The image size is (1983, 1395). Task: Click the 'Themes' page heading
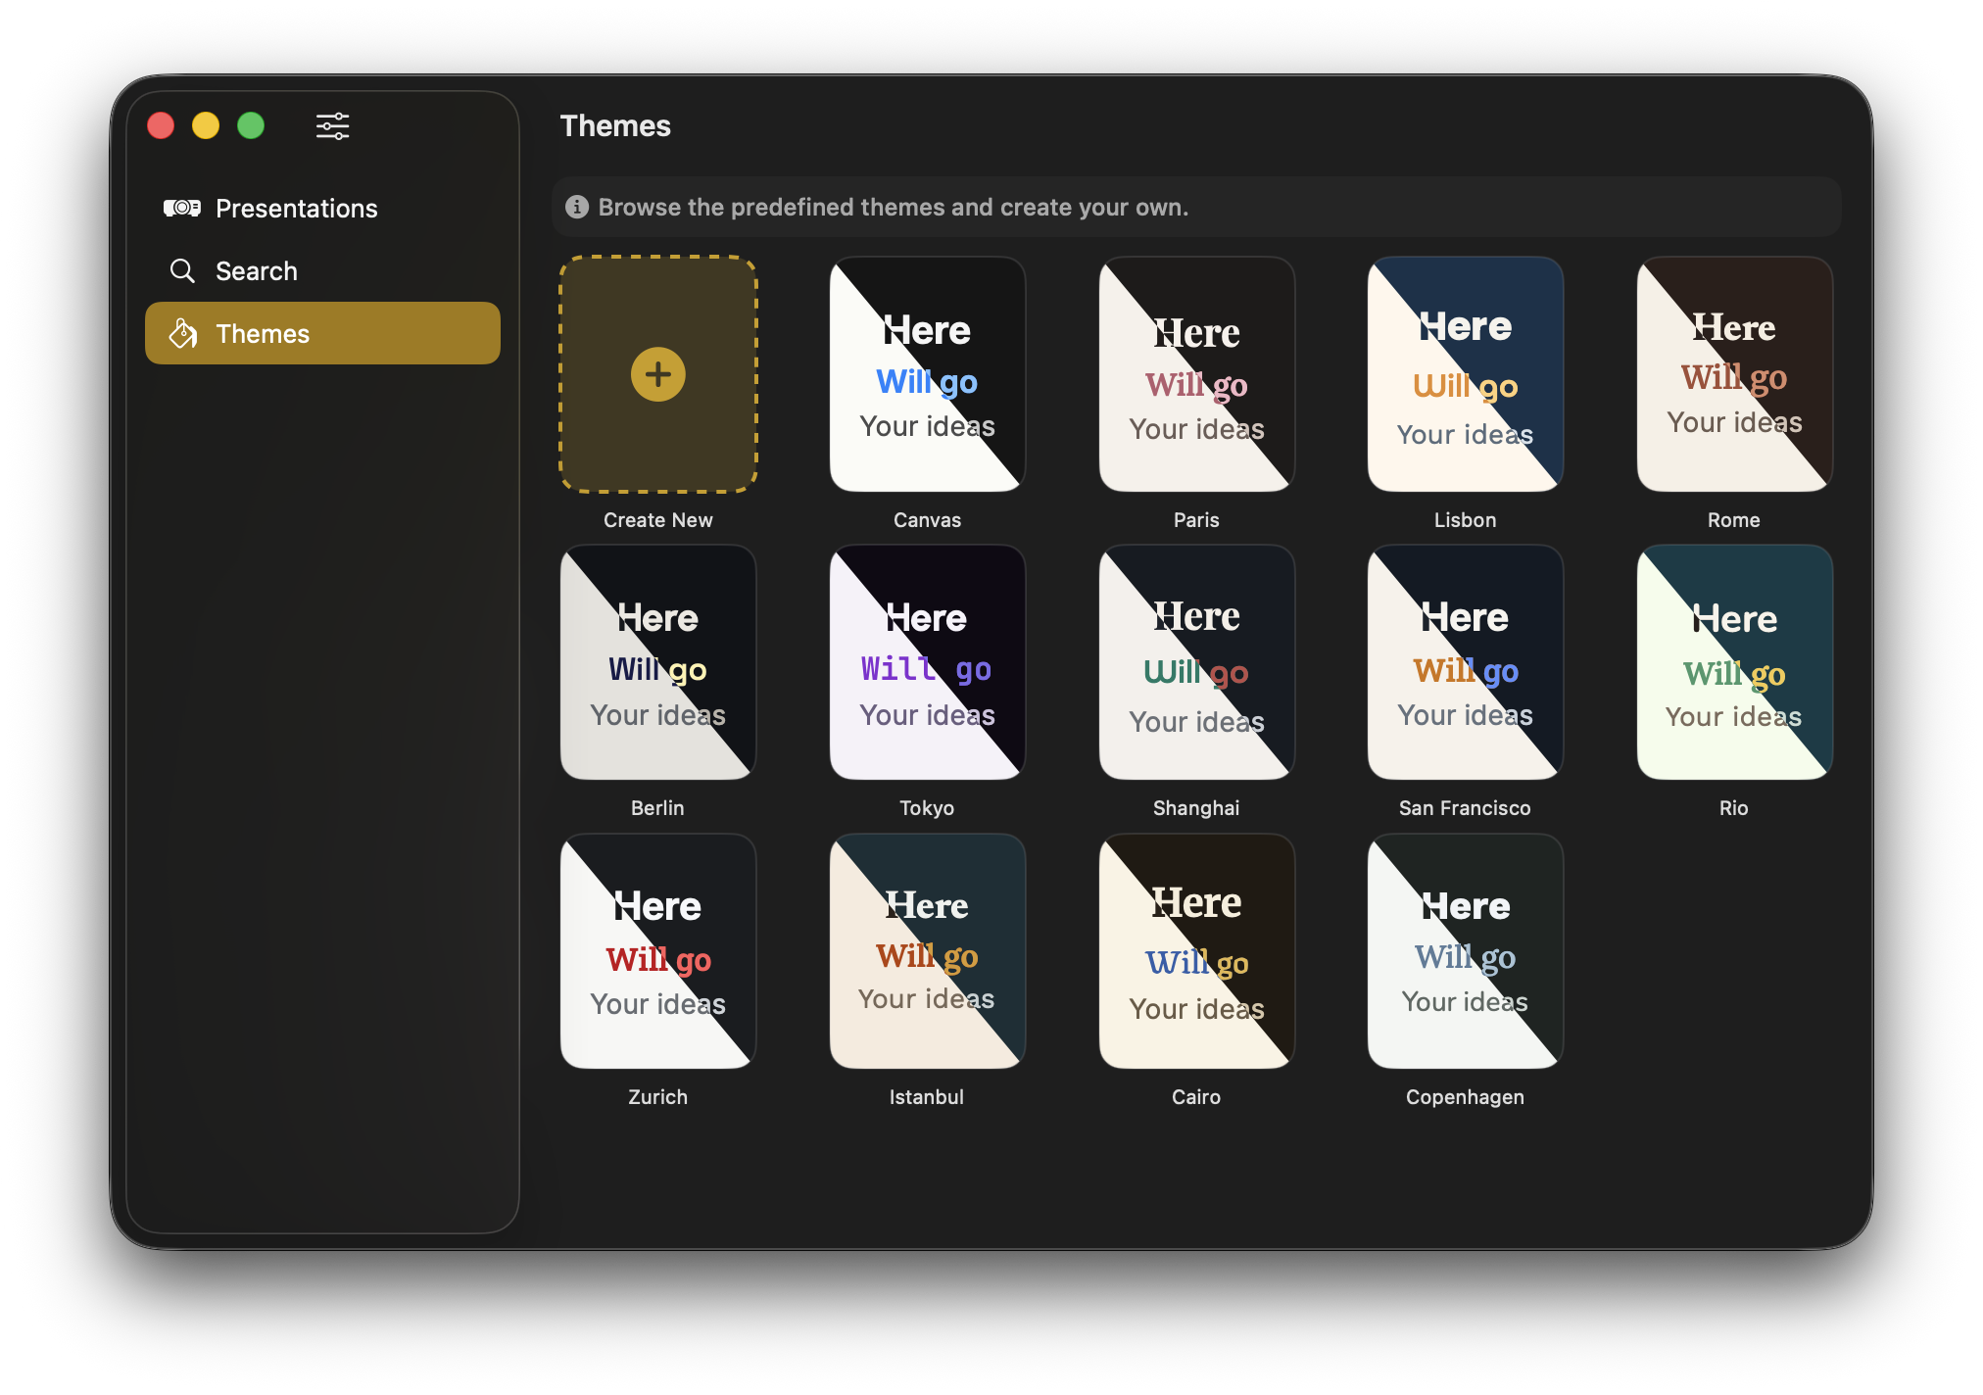coord(615,126)
